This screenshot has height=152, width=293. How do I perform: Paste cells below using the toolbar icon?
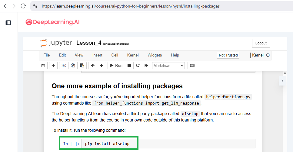(82, 66)
